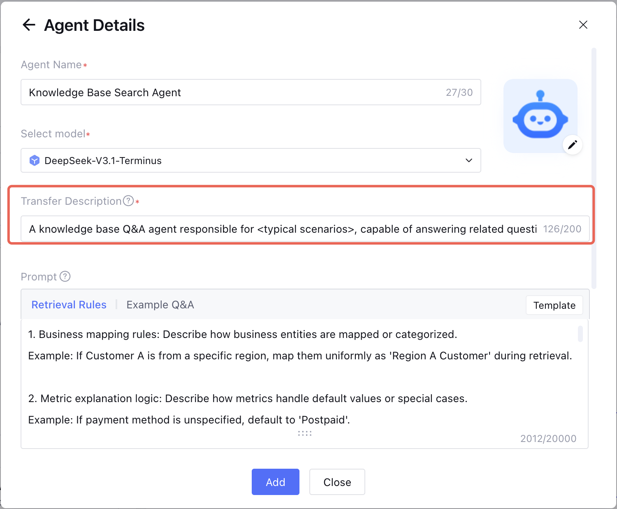The height and width of the screenshot is (509, 617).
Task: Switch to the Example Q&A tab
Action: (x=160, y=305)
